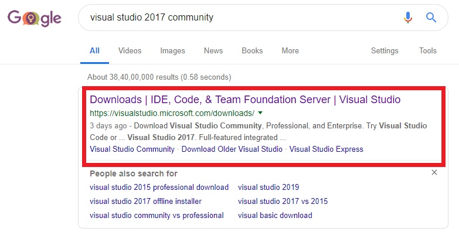Expand the More search menu
Image resolution: width=459 pixels, height=235 pixels.
290,50
